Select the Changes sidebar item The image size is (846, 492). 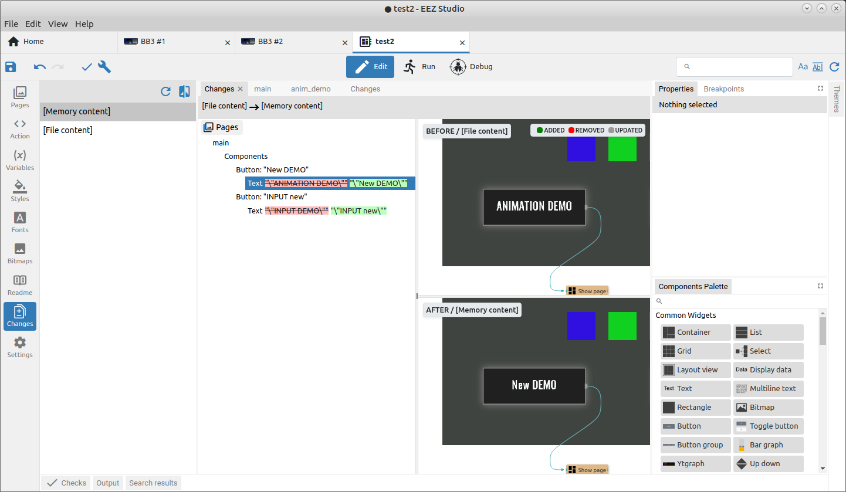pos(20,316)
